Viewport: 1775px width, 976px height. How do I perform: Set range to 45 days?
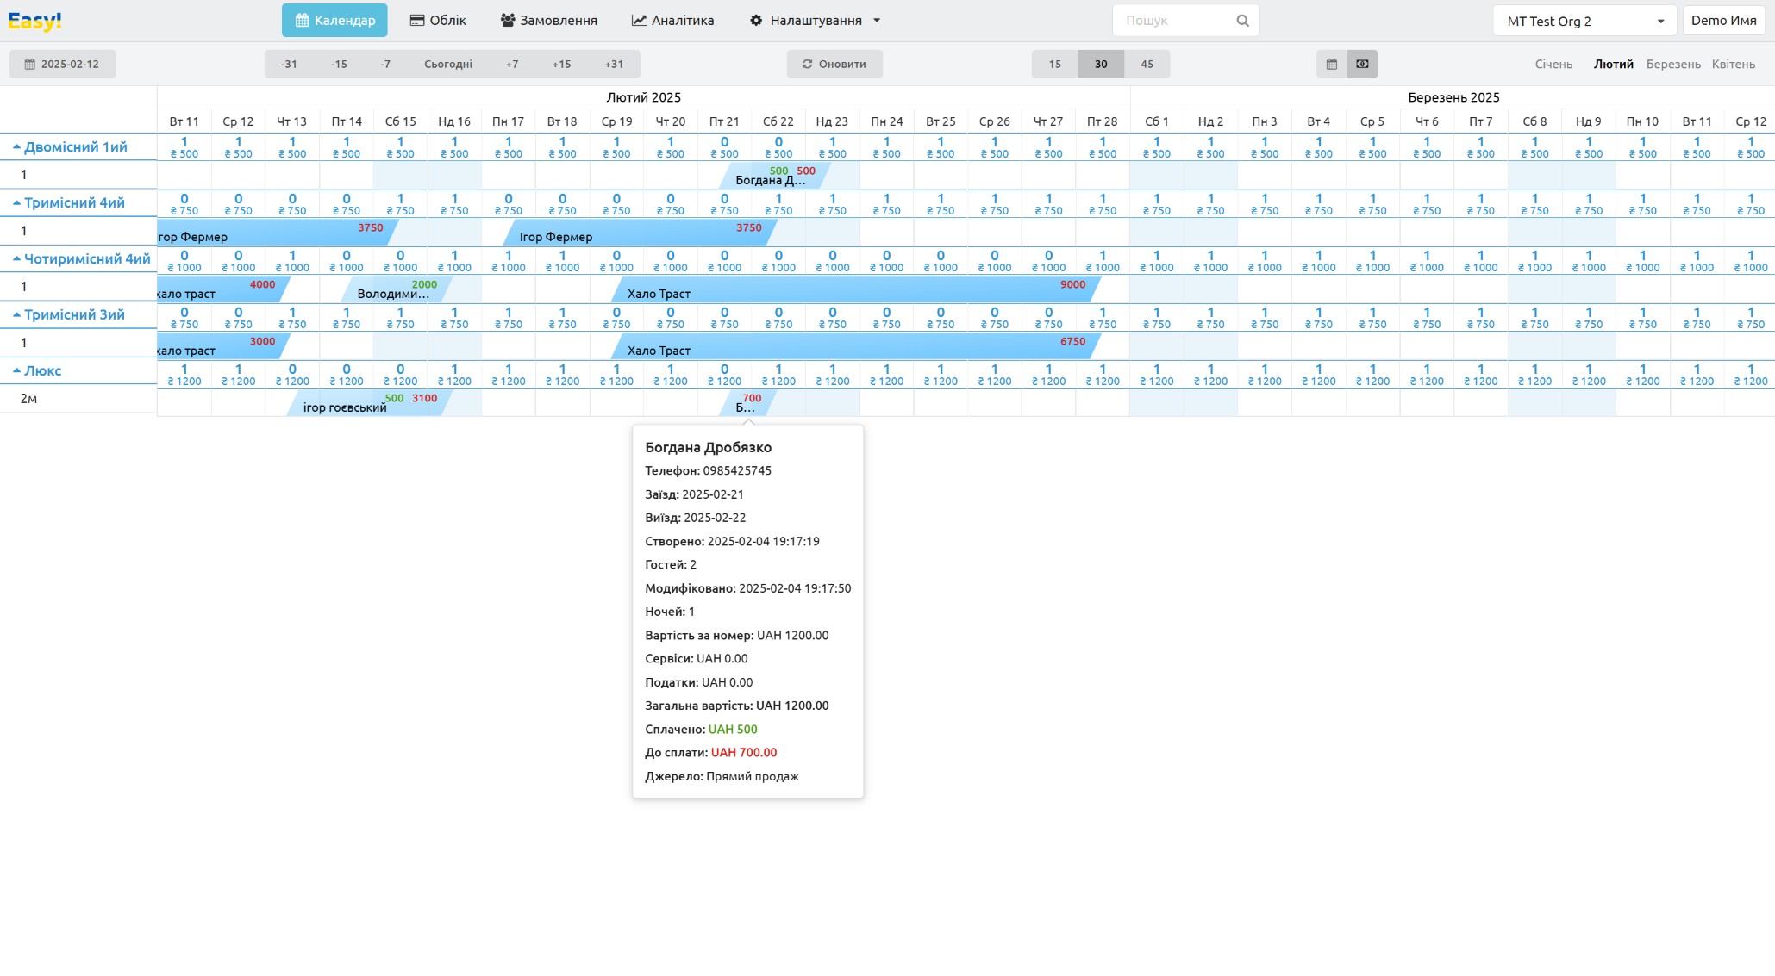coord(1147,64)
